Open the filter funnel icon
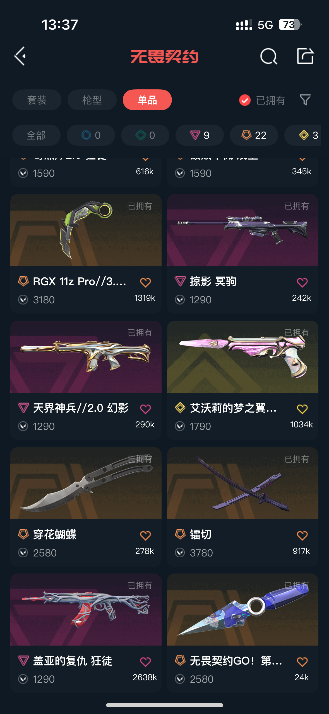This screenshot has height=714, width=329. click(x=305, y=100)
